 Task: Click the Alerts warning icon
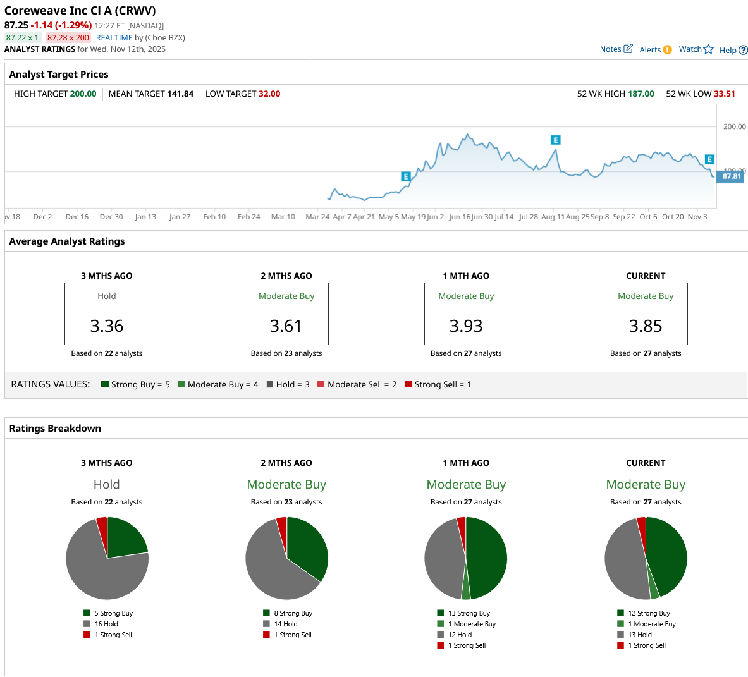tap(667, 49)
